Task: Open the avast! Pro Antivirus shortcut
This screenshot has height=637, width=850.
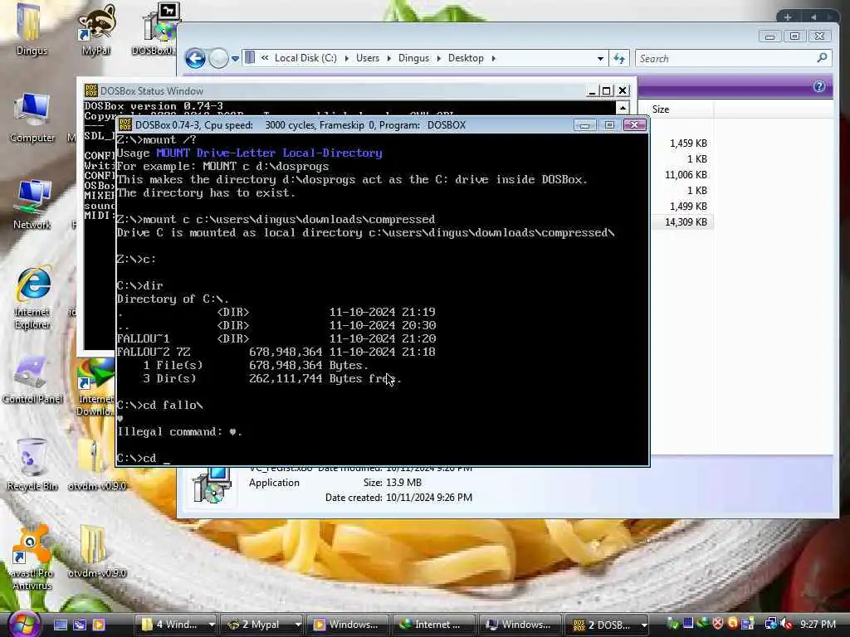Action: [32, 558]
